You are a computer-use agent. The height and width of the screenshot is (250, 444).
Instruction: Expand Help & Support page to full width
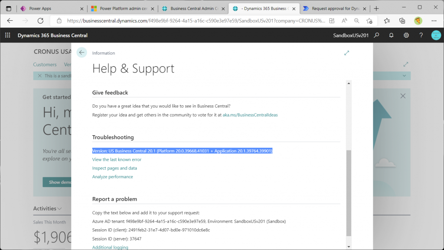pyautogui.click(x=346, y=53)
